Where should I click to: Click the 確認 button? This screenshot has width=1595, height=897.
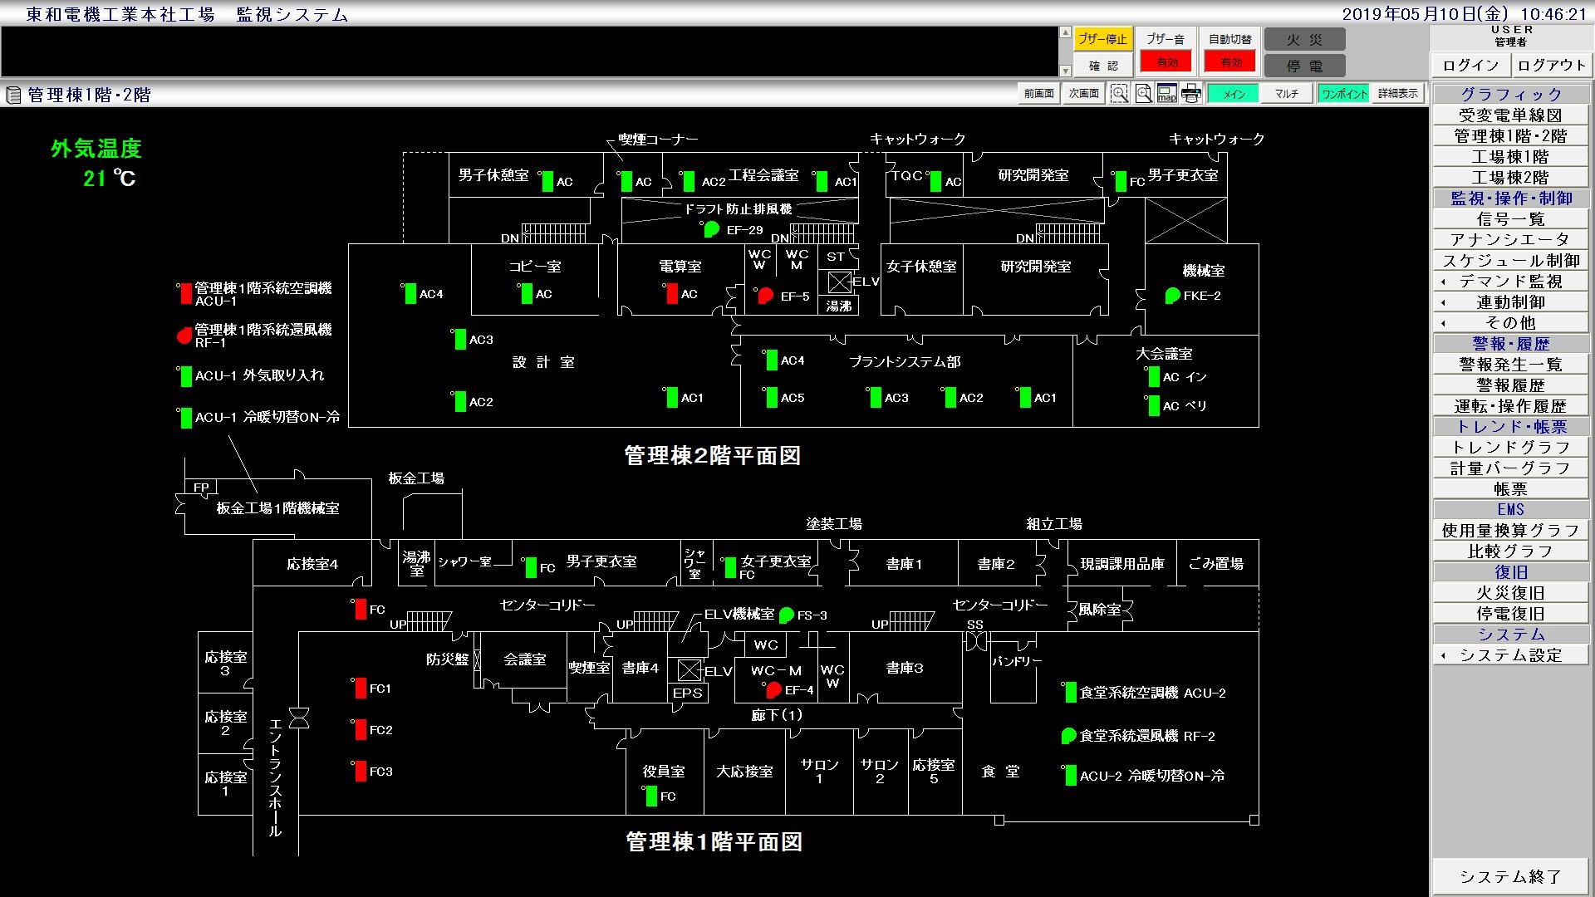(1102, 66)
